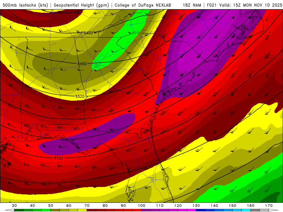Viewport: 283px width, 212px height.
Task: Click the 50 value on the color scale
Action: [51, 206]
